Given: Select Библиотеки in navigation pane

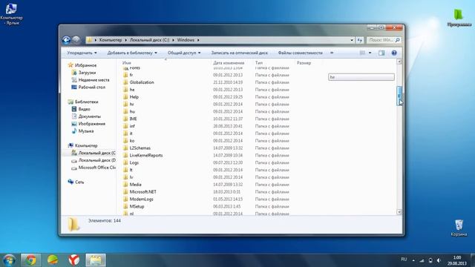Looking at the screenshot, I should 86,102.
